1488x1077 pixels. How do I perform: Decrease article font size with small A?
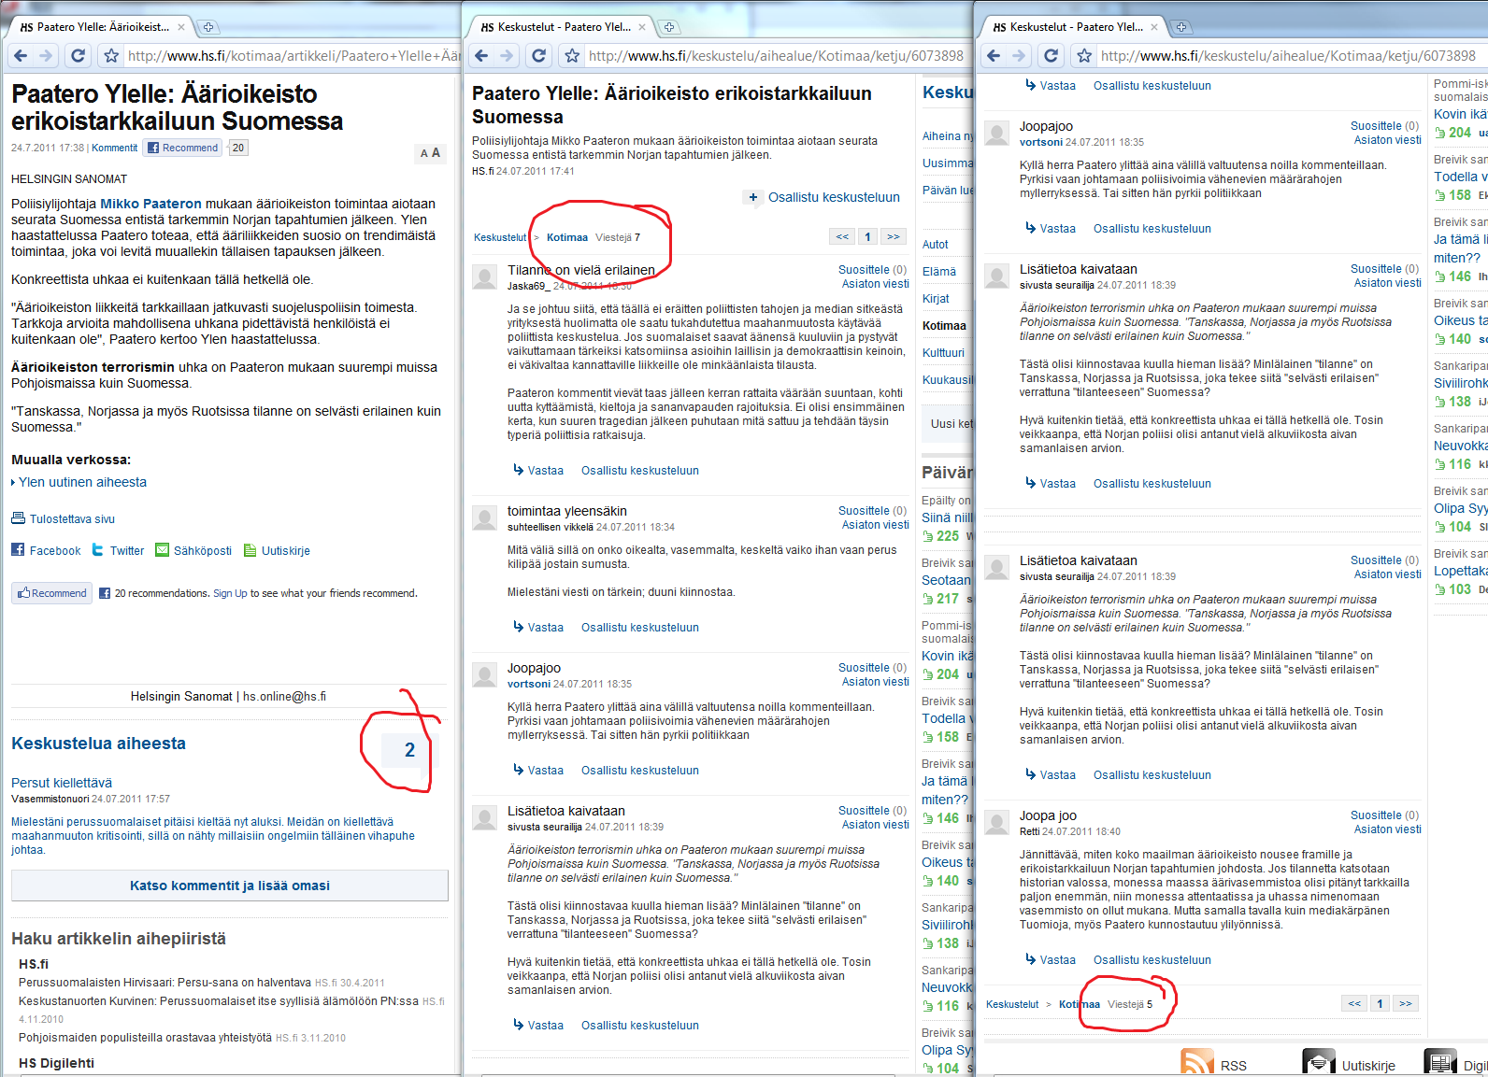point(424,153)
